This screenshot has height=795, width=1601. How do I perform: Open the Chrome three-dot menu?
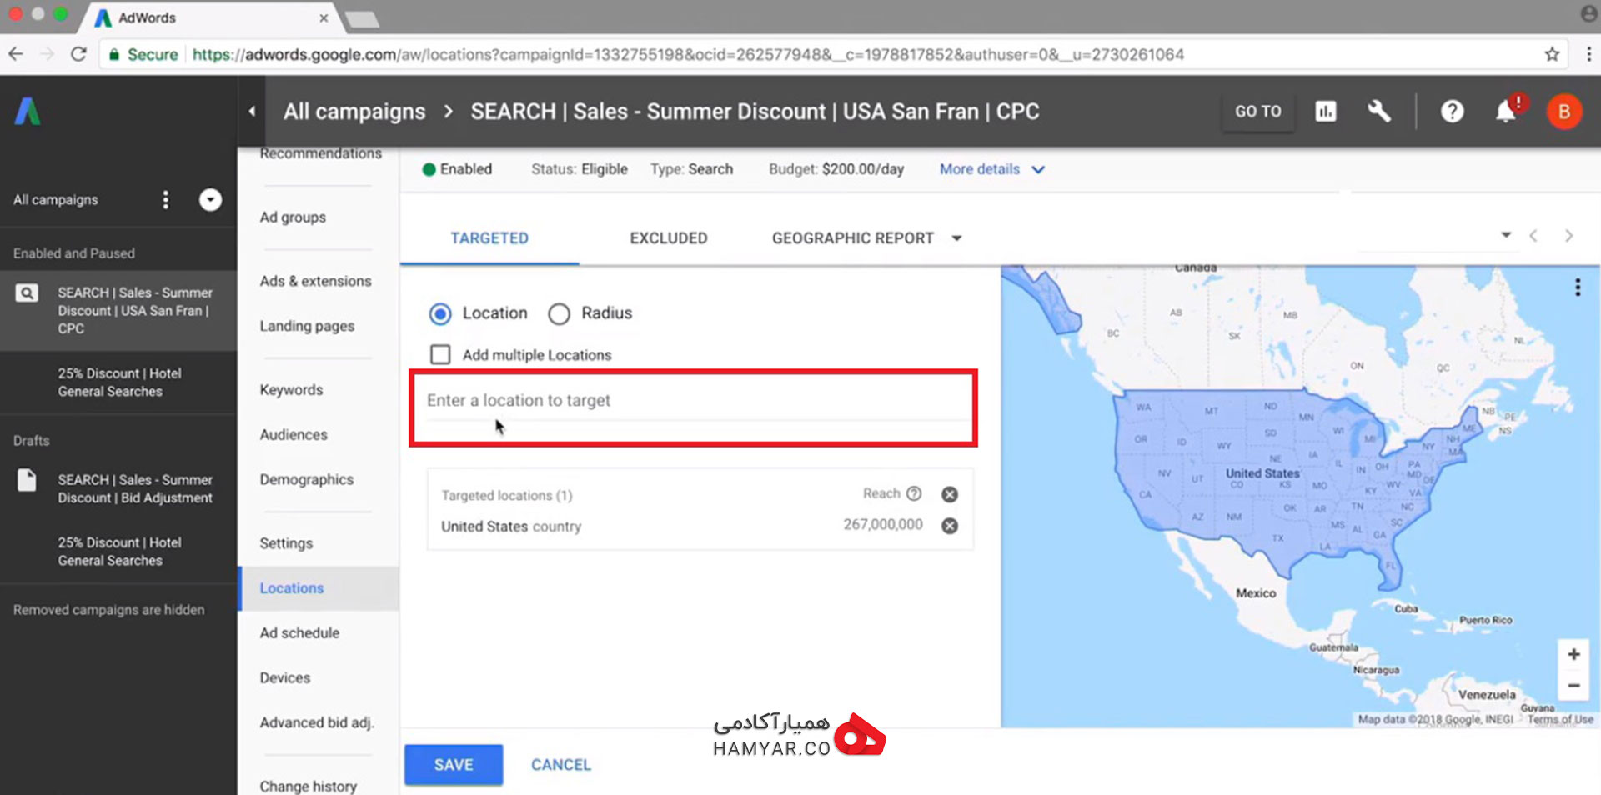[1588, 54]
